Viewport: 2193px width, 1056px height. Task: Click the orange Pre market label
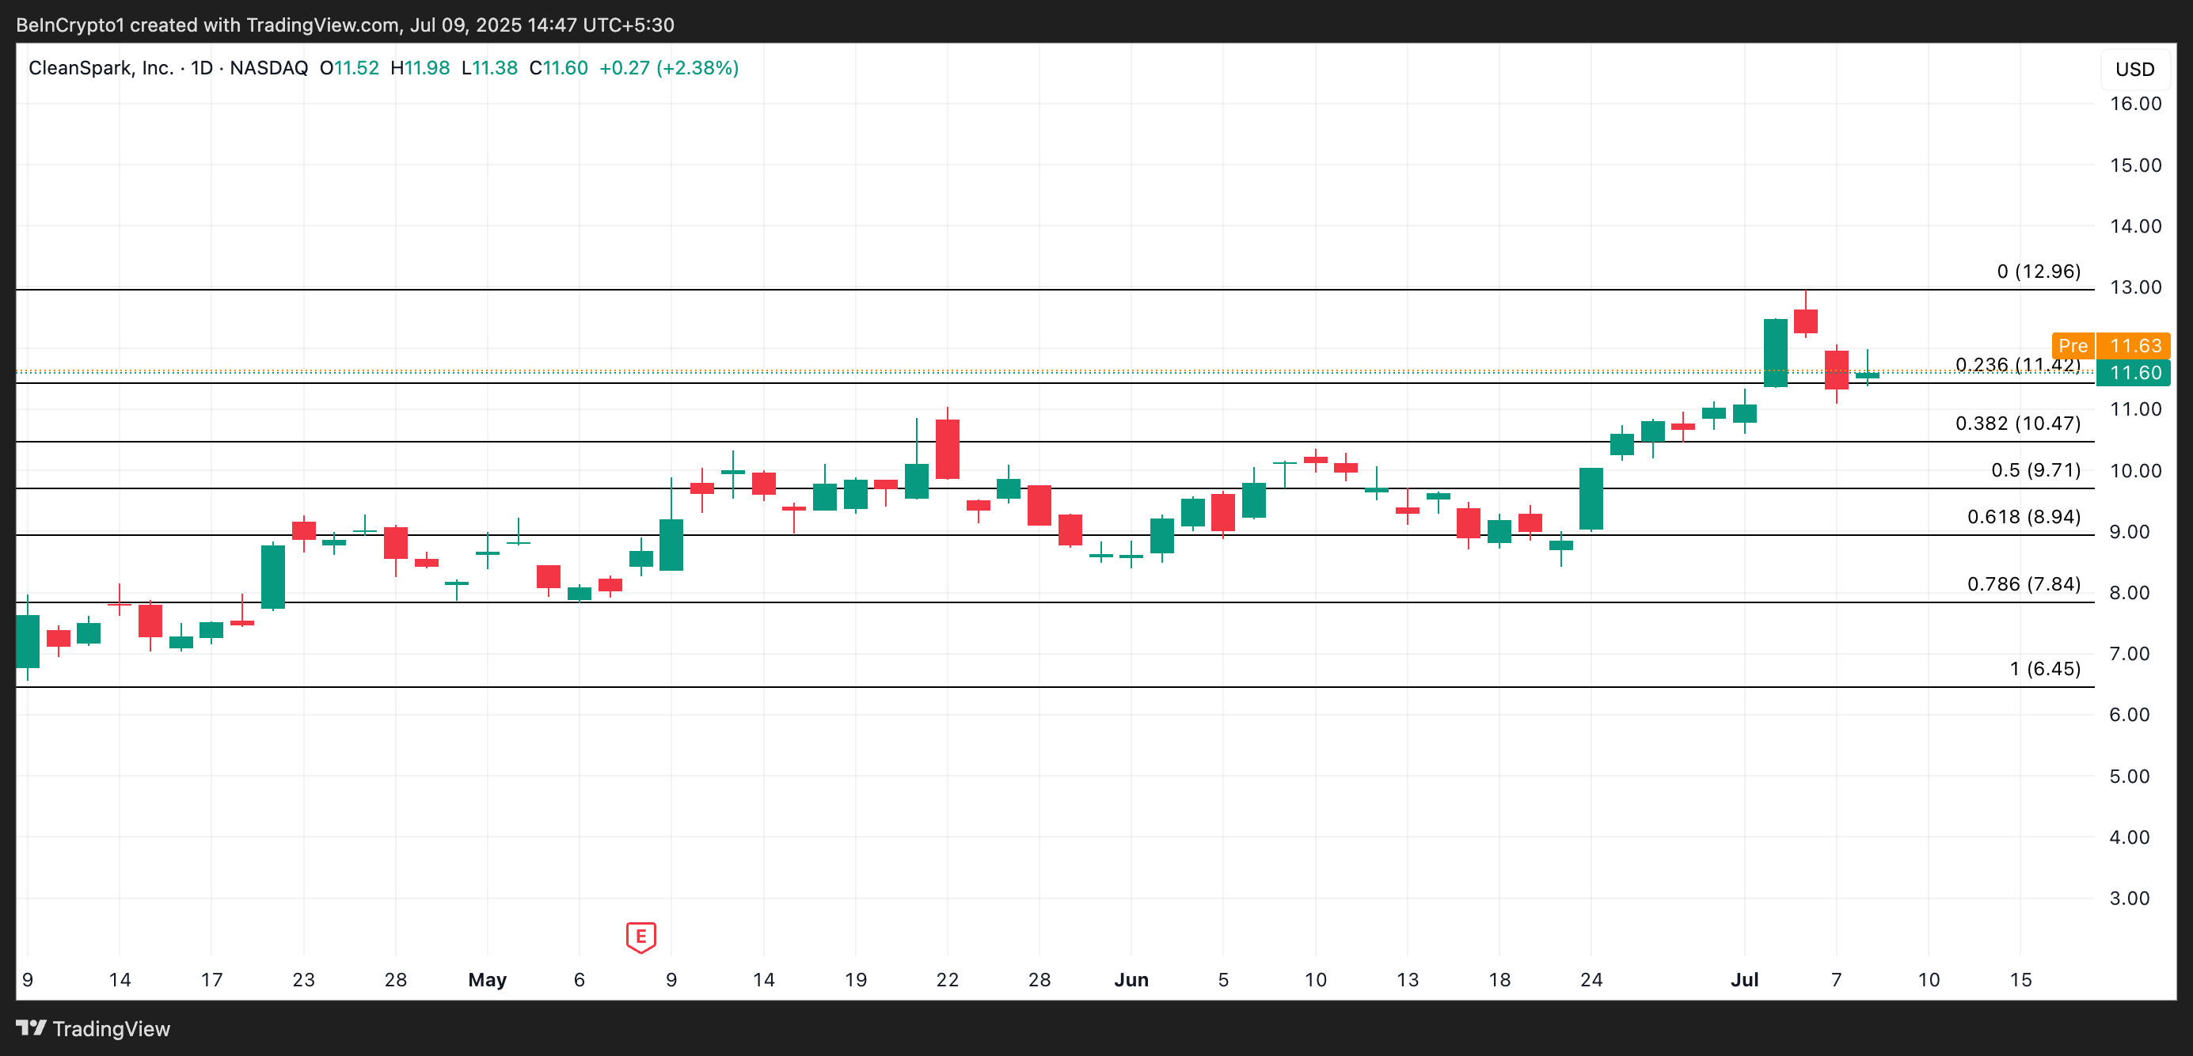[2072, 345]
